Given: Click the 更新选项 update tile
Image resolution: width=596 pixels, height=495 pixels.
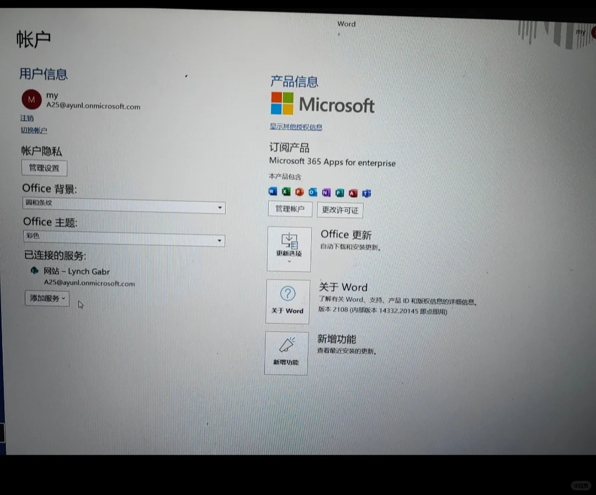Looking at the screenshot, I should (289, 248).
